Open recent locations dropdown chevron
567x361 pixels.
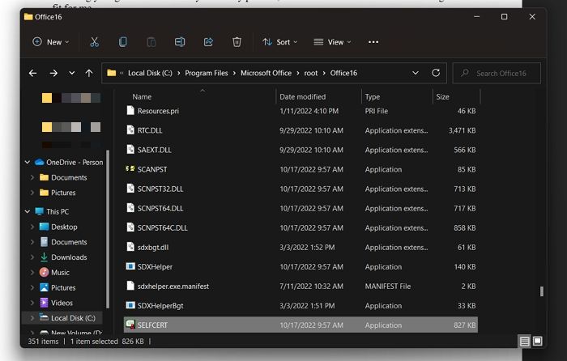[72, 74]
